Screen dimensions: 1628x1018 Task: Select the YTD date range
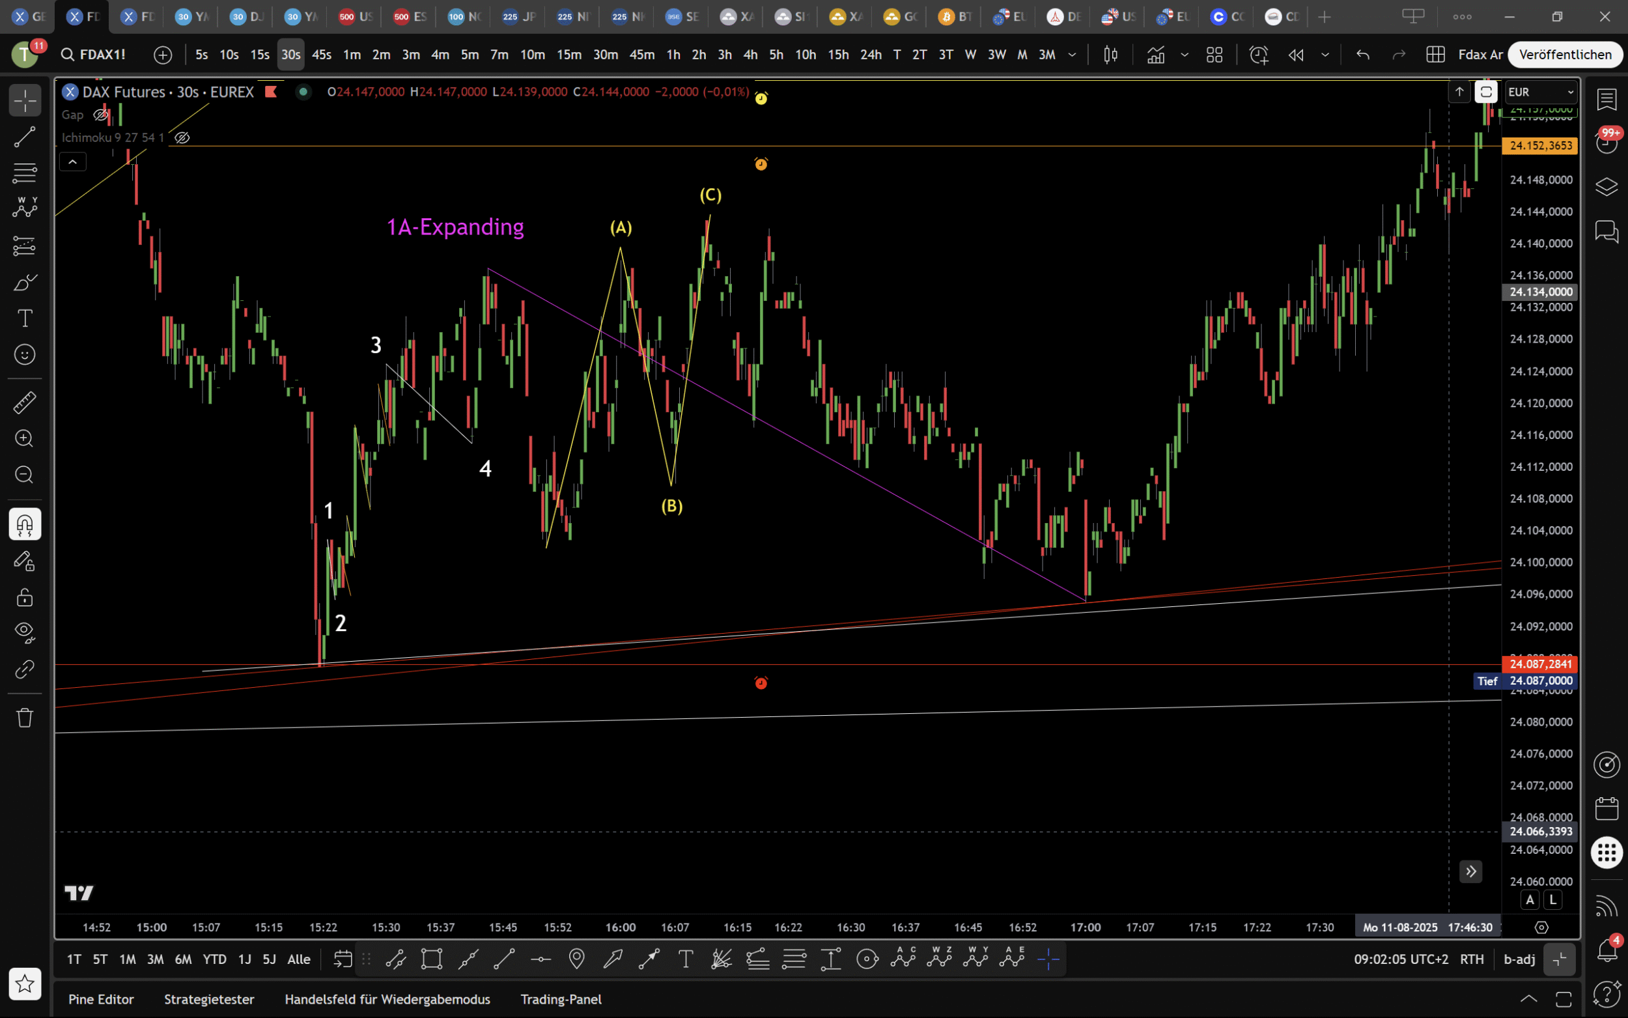[x=215, y=959]
